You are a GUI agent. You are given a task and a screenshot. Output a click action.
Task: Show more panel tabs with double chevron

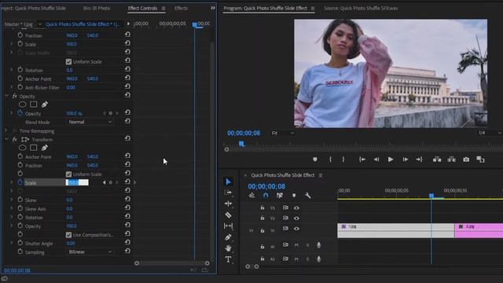213,8
